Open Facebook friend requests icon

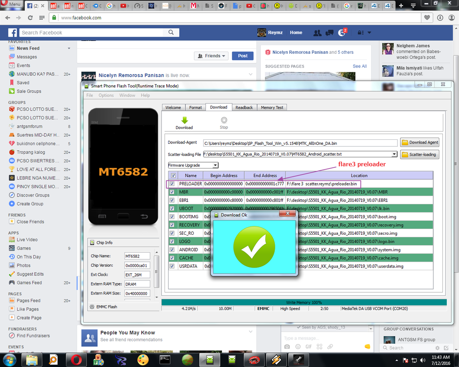[x=317, y=33]
